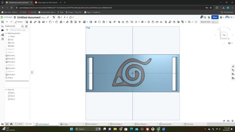
Task: Focus the Filter by name or type field
Action: click(x=19, y=30)
